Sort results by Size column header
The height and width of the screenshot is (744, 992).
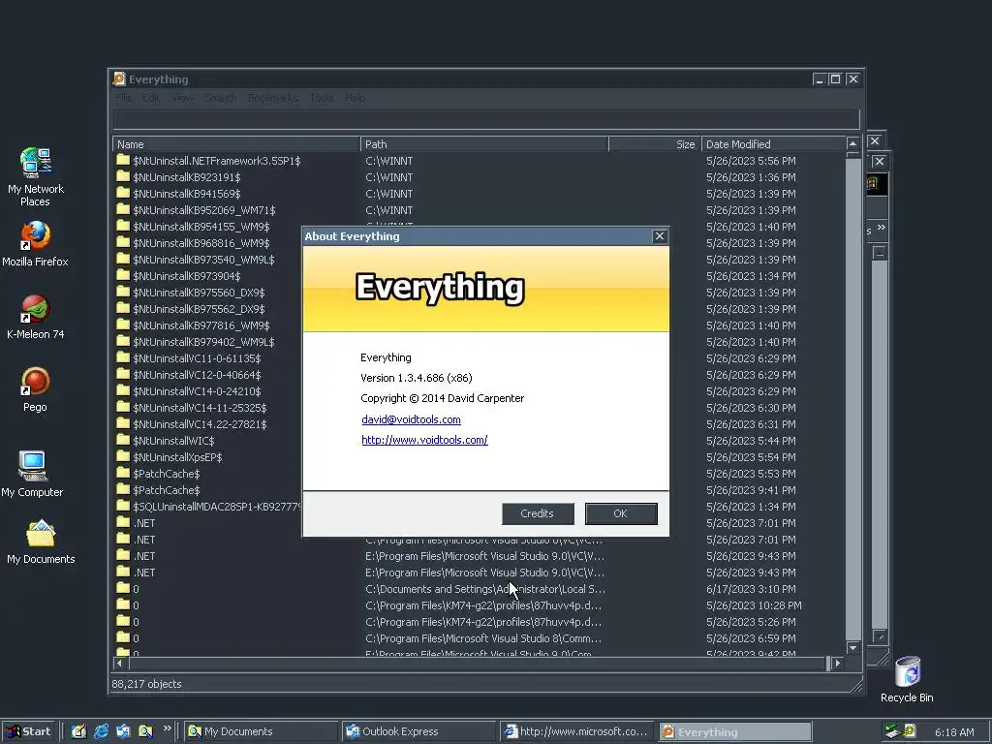click(x=655, y=144)
